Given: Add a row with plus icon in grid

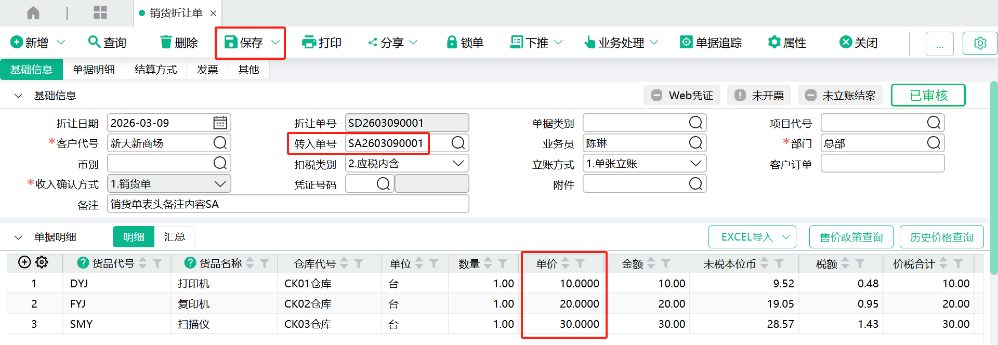Looking at the screenshot, I should 24,262.
